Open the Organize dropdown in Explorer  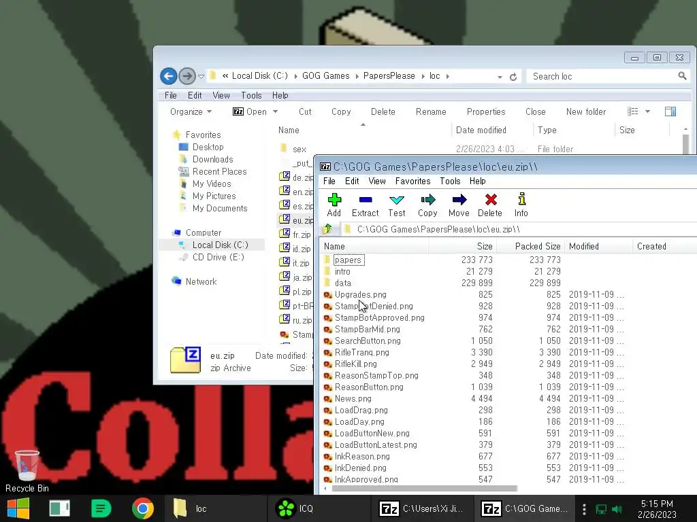[x=191, y=112]
